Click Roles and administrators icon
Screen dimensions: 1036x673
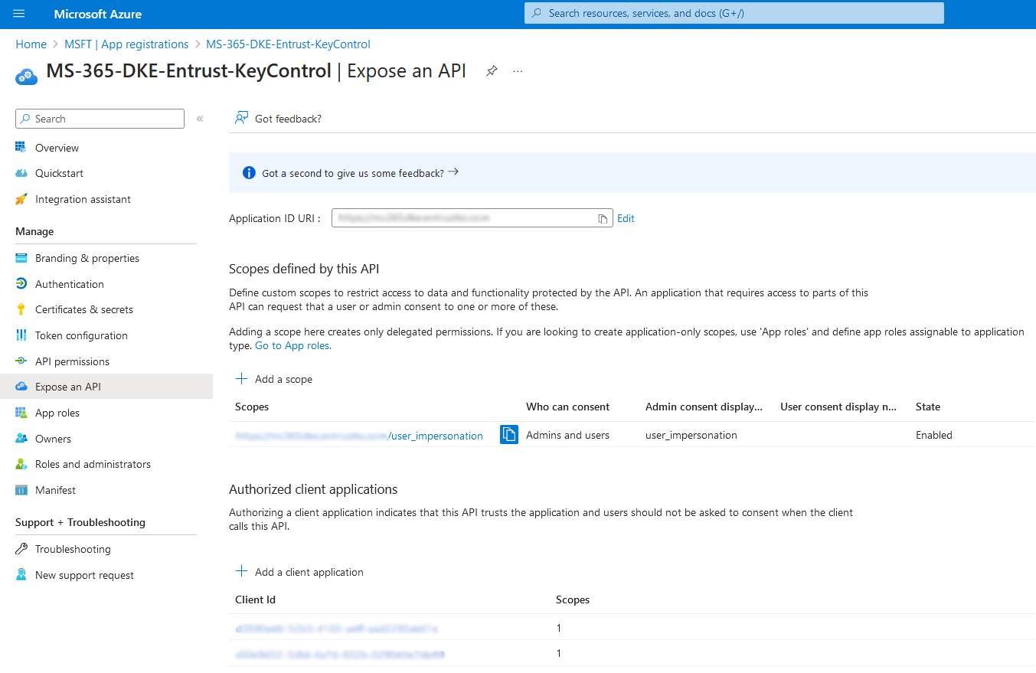21,464
